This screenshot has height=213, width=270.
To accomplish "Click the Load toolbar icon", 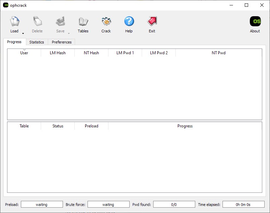I will pyautogui.click(x=14, y=22).
